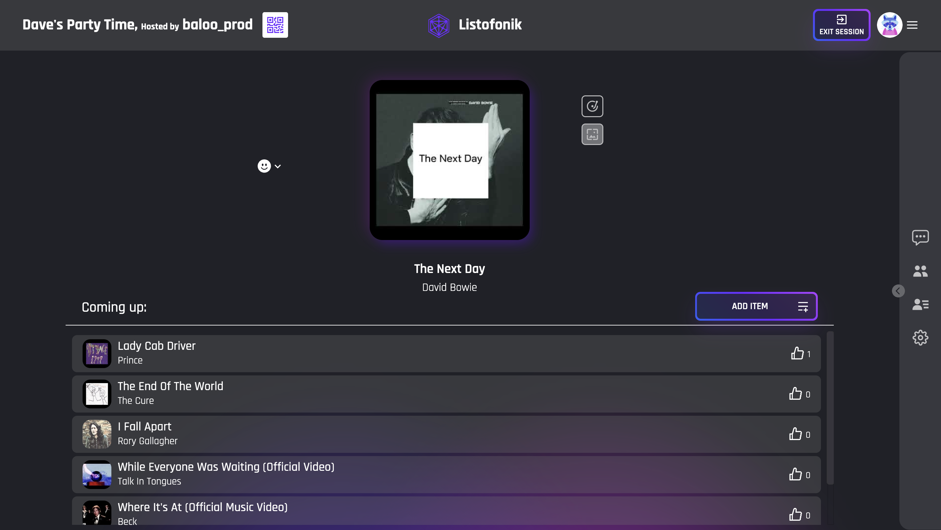
Task: Click the Prince artist name
Action: [130, 360]
